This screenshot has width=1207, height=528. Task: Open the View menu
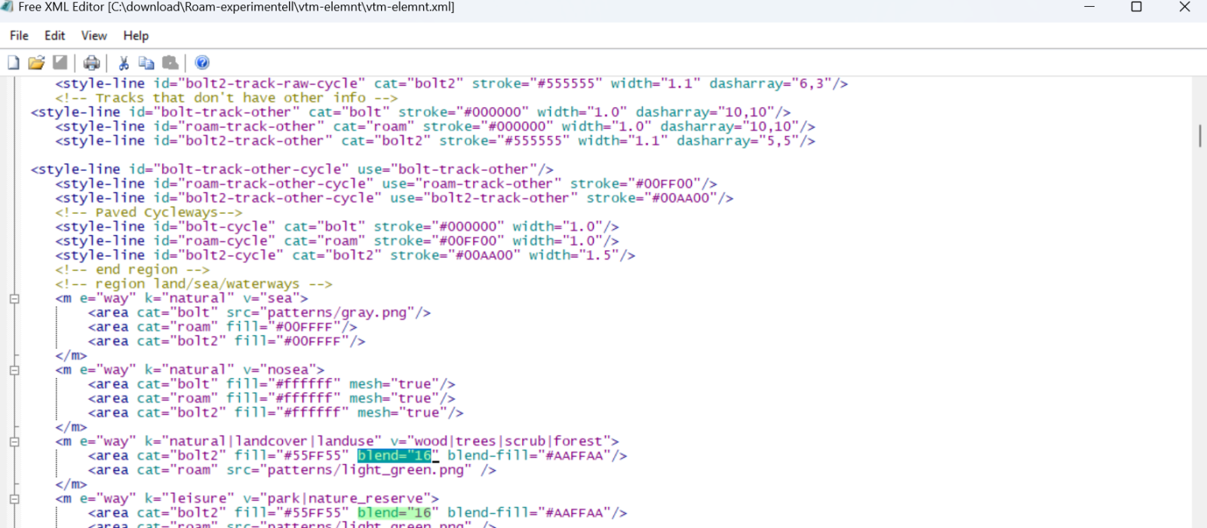[94, 35]
